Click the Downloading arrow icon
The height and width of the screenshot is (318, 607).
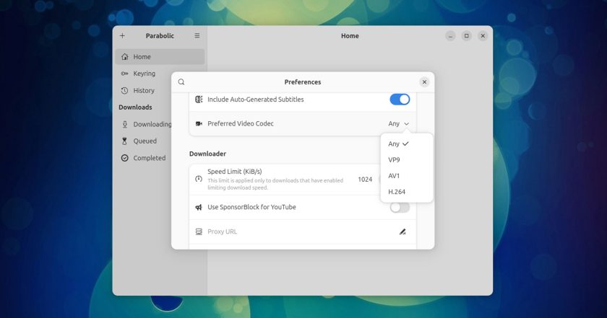point(124,124)
